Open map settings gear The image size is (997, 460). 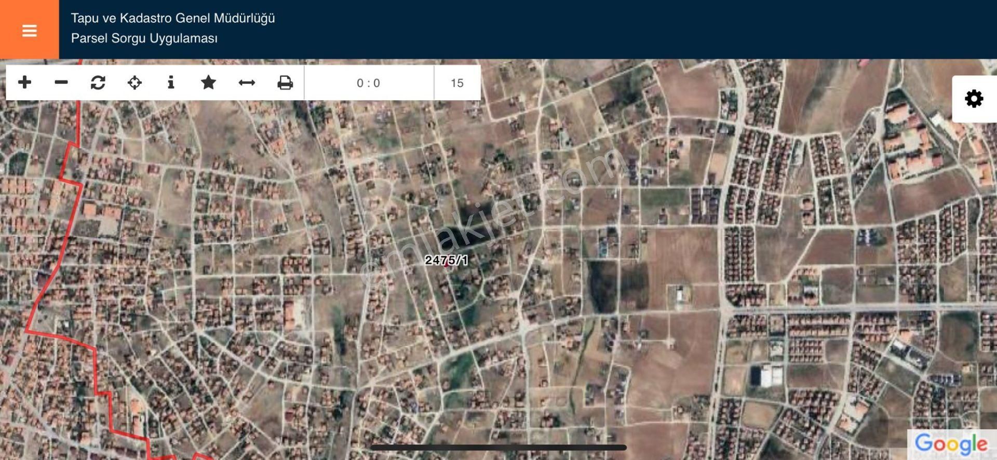(974, 99)
